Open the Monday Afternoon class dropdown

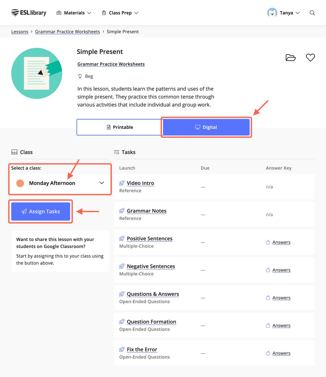pyautogui.click(x=60, y=183)
